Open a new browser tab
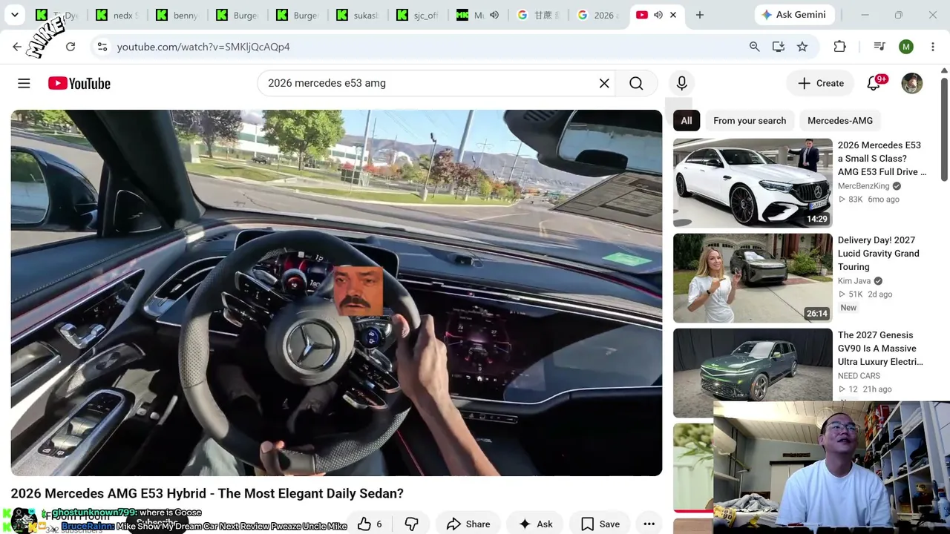Viewport: 950px width, 534px height. tap(699, 15)
